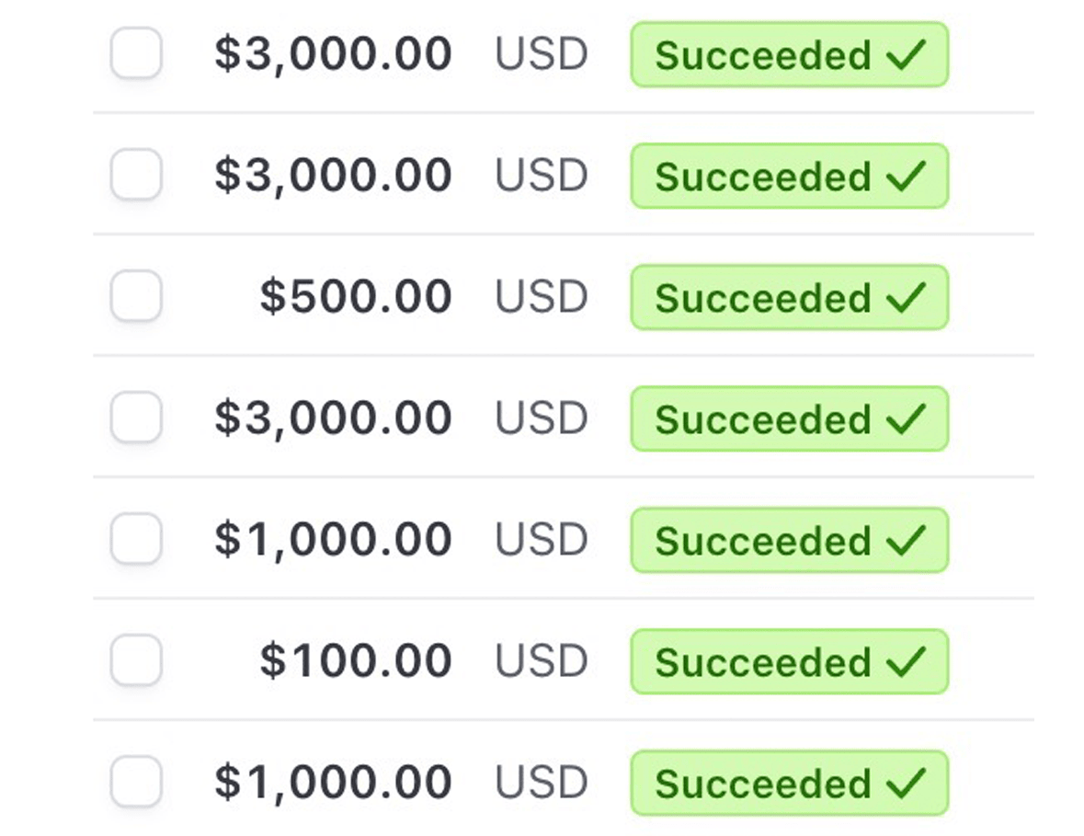1084x836 pixels.
Task: Toggle the checkbox of the second row's $3,000.00 payment
Action: point(136,175)
